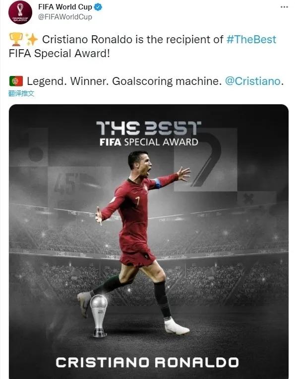Click the sparkles emoji beside the trophy
Screen dimensions: 295x379
31,39
